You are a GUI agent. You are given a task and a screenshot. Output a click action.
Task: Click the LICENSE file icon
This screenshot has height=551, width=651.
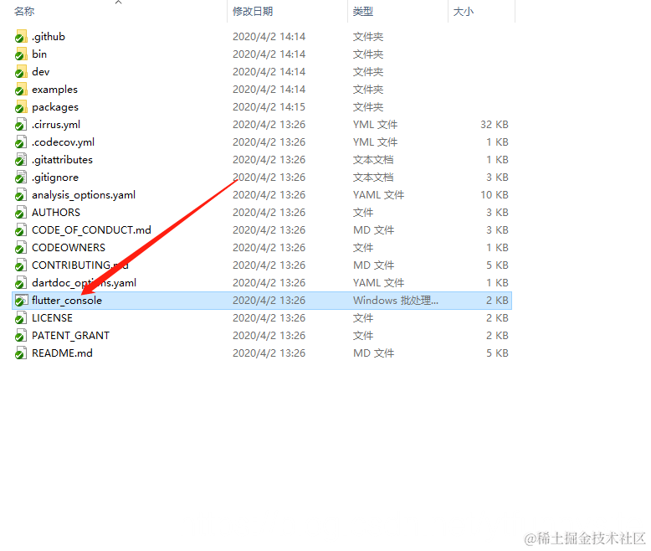tap(21, 318)
